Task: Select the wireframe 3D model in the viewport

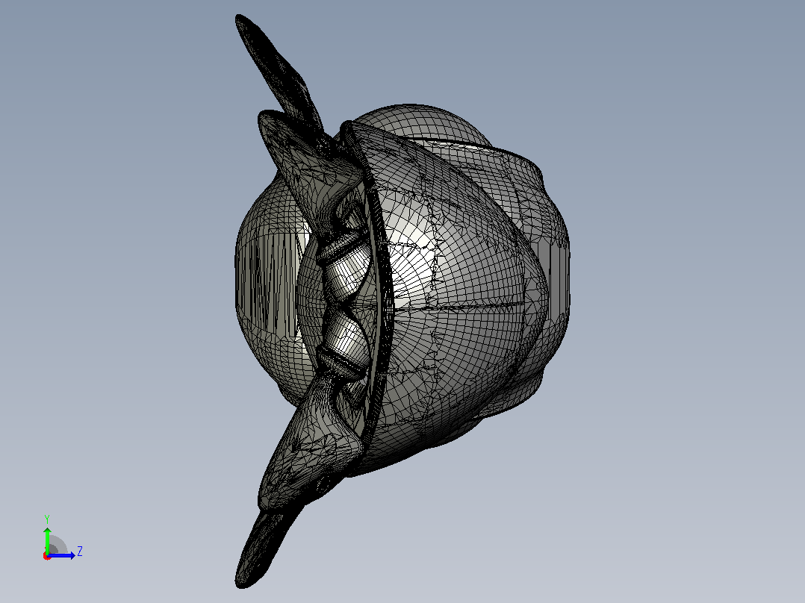Action: tap(402, 301)
